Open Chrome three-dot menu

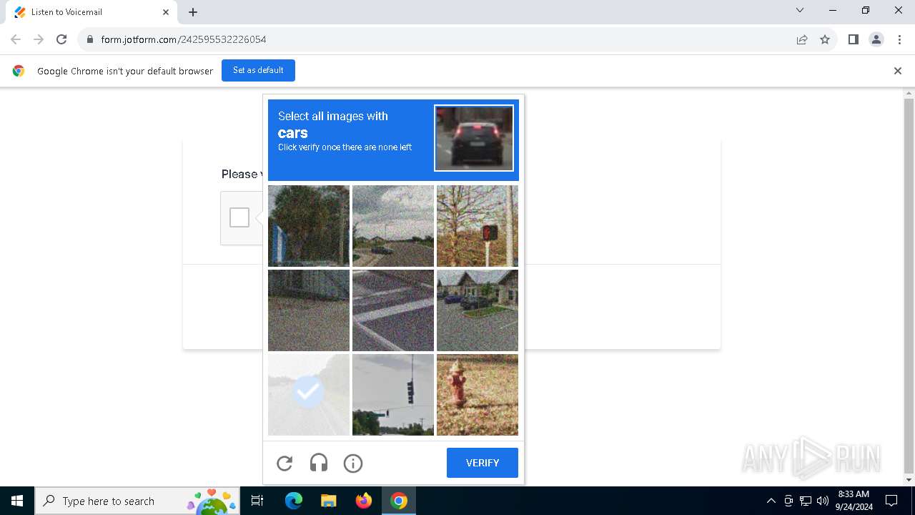click(x=899, y=39)
